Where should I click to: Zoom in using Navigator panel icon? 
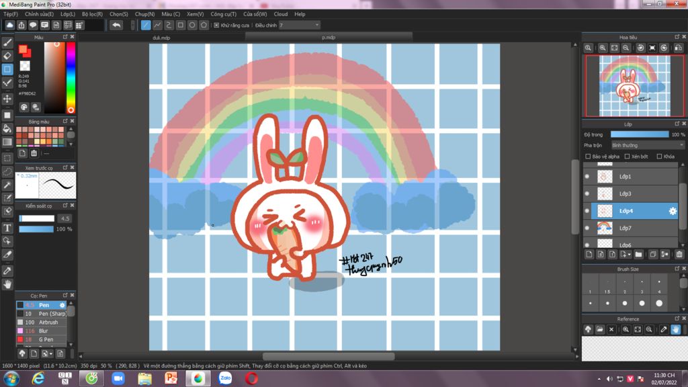(603, 48)
